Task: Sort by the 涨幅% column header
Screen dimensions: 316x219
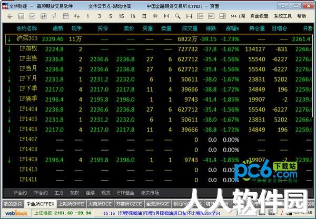Action: point(232,28)
